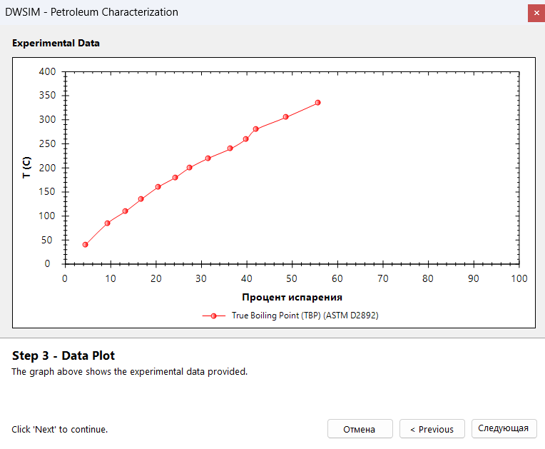The height and width of the screenshot is (449, 545).
Task: Click the data point at 85 C
Action: tap(108, 223)
